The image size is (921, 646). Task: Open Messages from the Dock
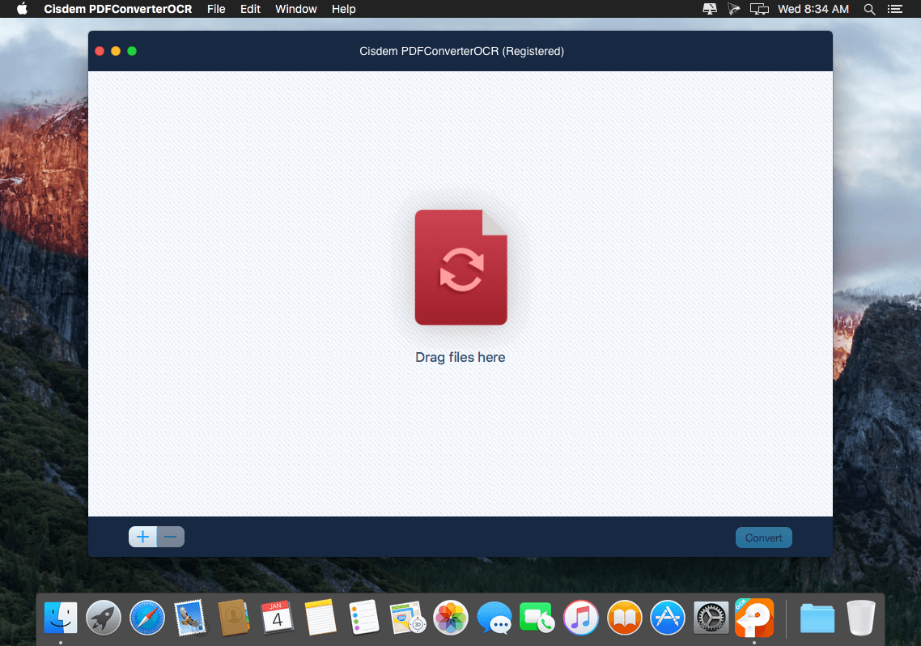(494, 618)
